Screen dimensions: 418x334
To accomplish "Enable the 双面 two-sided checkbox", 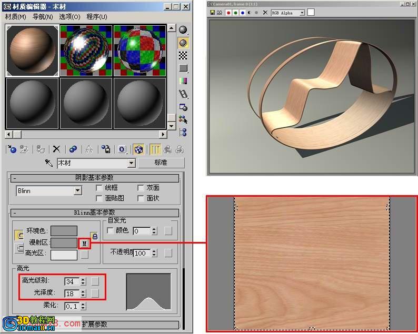I will tap(141, 188).
